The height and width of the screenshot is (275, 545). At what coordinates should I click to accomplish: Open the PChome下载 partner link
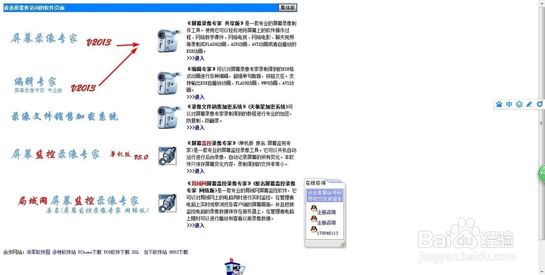coord(90,252)
